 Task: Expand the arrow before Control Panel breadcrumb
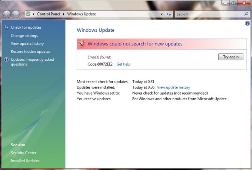point(33,14)
